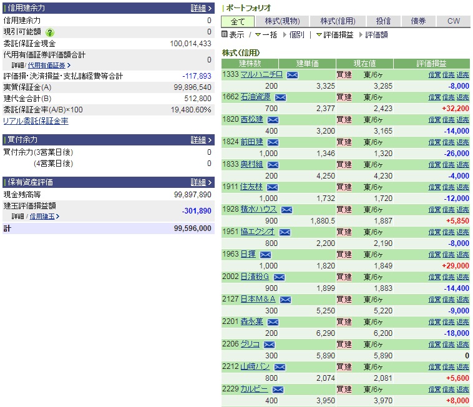Image resolution: width=473 pixels, height=407 pixels.
Task: Click 返売 in the 西松建 row
Action: click(462, 120)
